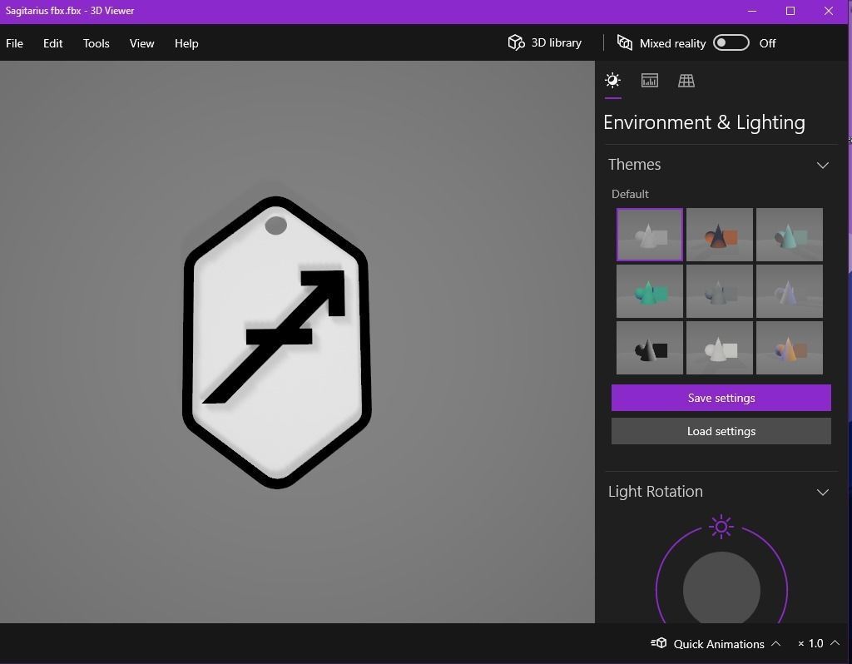
Task: Click the × 1.0 speed value
Action: point(810,644)
